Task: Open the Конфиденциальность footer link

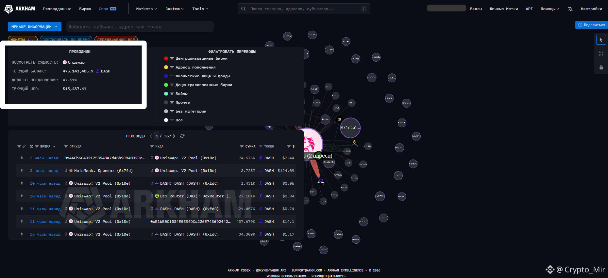Action: pyautogui.click(x=329, y=276)
